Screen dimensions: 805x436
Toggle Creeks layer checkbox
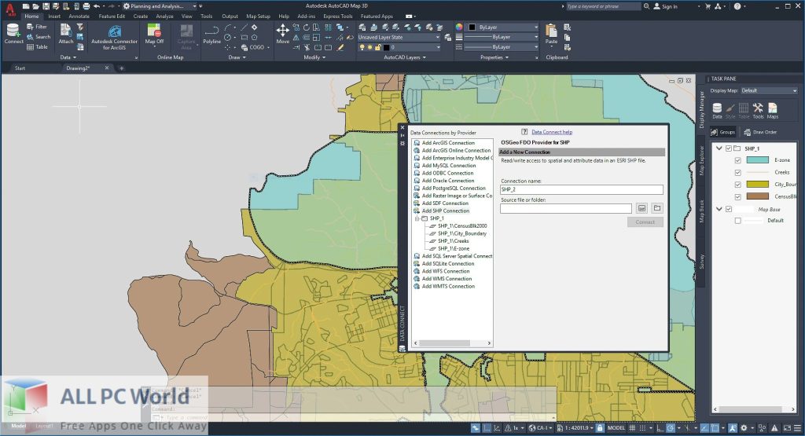pos(737,172)
